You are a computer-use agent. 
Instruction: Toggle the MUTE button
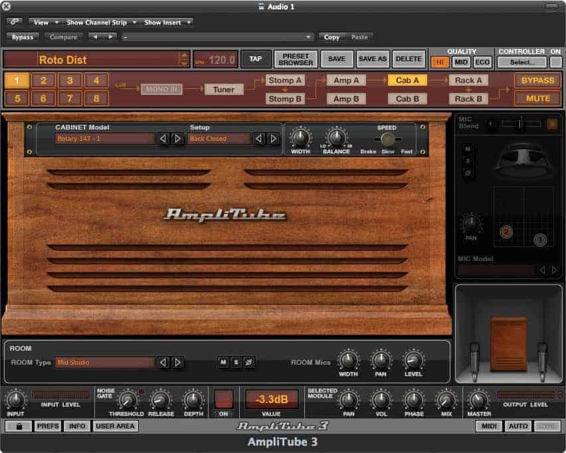pyautogui.click(x=537, y=98)
